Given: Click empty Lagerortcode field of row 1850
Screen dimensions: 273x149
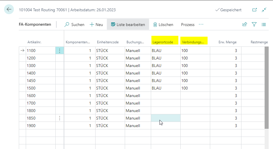Looking at the screenshot, I should [166, 118].
